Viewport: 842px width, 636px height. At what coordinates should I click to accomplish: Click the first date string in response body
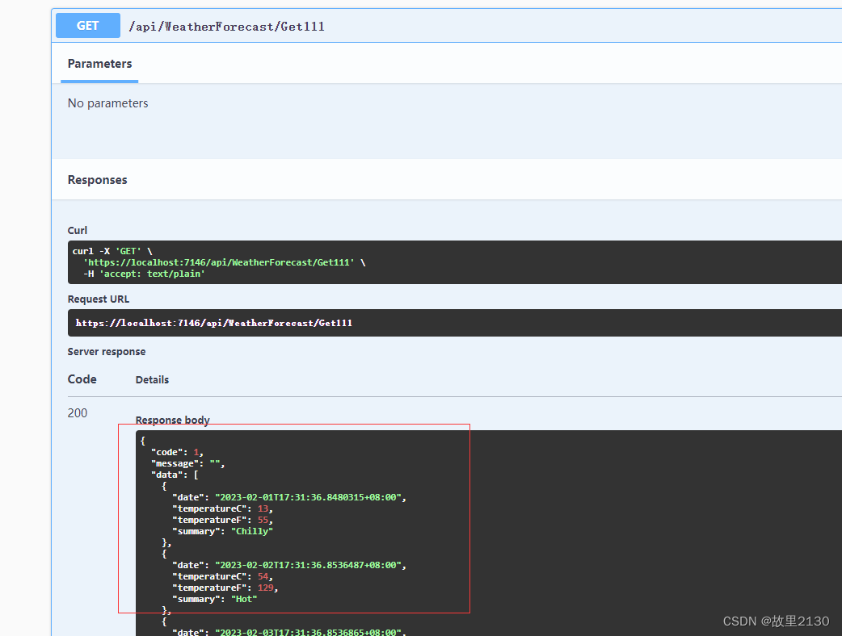point(310,497)
